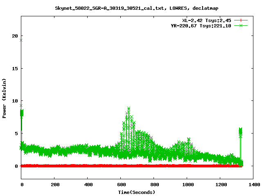Click the y-axis tick label 5
This screenshot has width=262, height=196.
16,134
